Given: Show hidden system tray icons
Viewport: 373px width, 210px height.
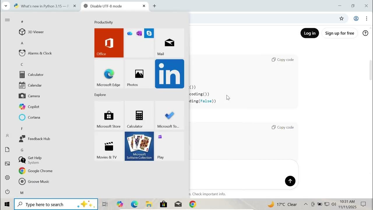Looking at the screenshot, I should click(306, 204).
